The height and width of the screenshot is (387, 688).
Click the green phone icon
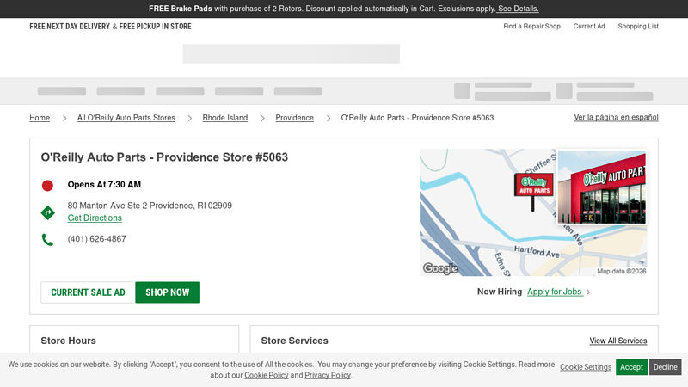(47, 240)
